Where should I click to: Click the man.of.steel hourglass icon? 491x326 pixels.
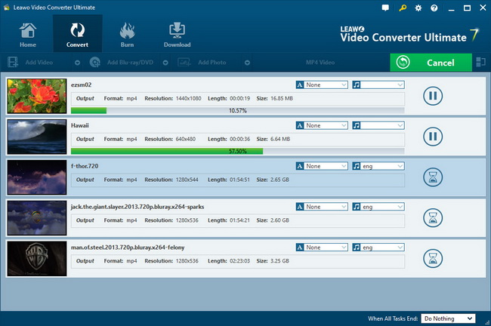433,258
